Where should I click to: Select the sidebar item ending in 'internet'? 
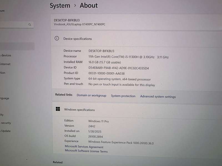click(x=5, y=64)
